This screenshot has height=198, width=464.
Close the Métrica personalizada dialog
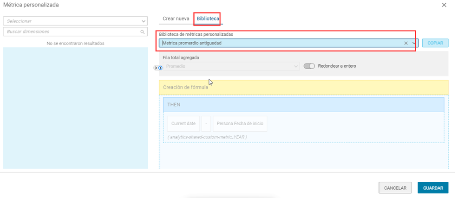coord(444,5)
